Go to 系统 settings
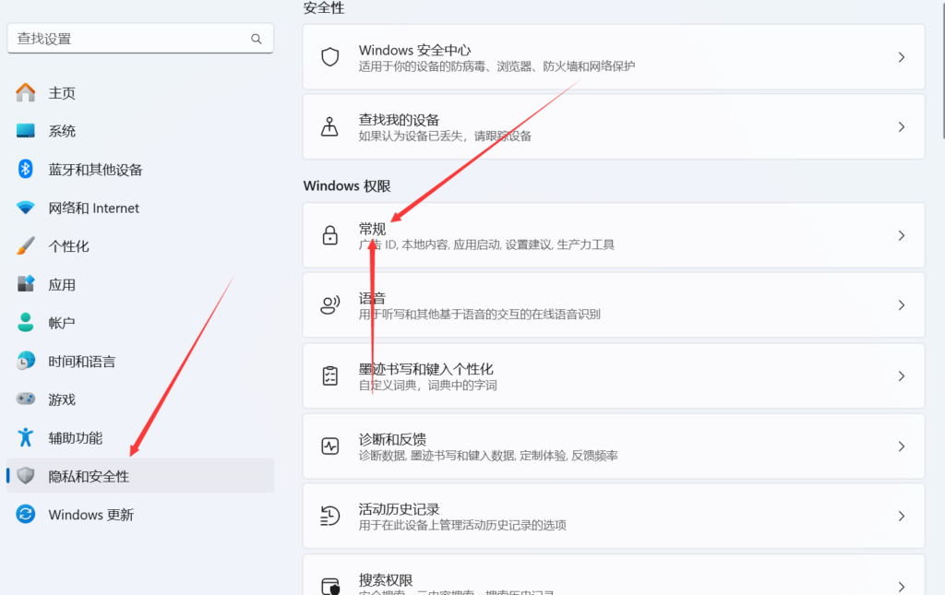 140,131
